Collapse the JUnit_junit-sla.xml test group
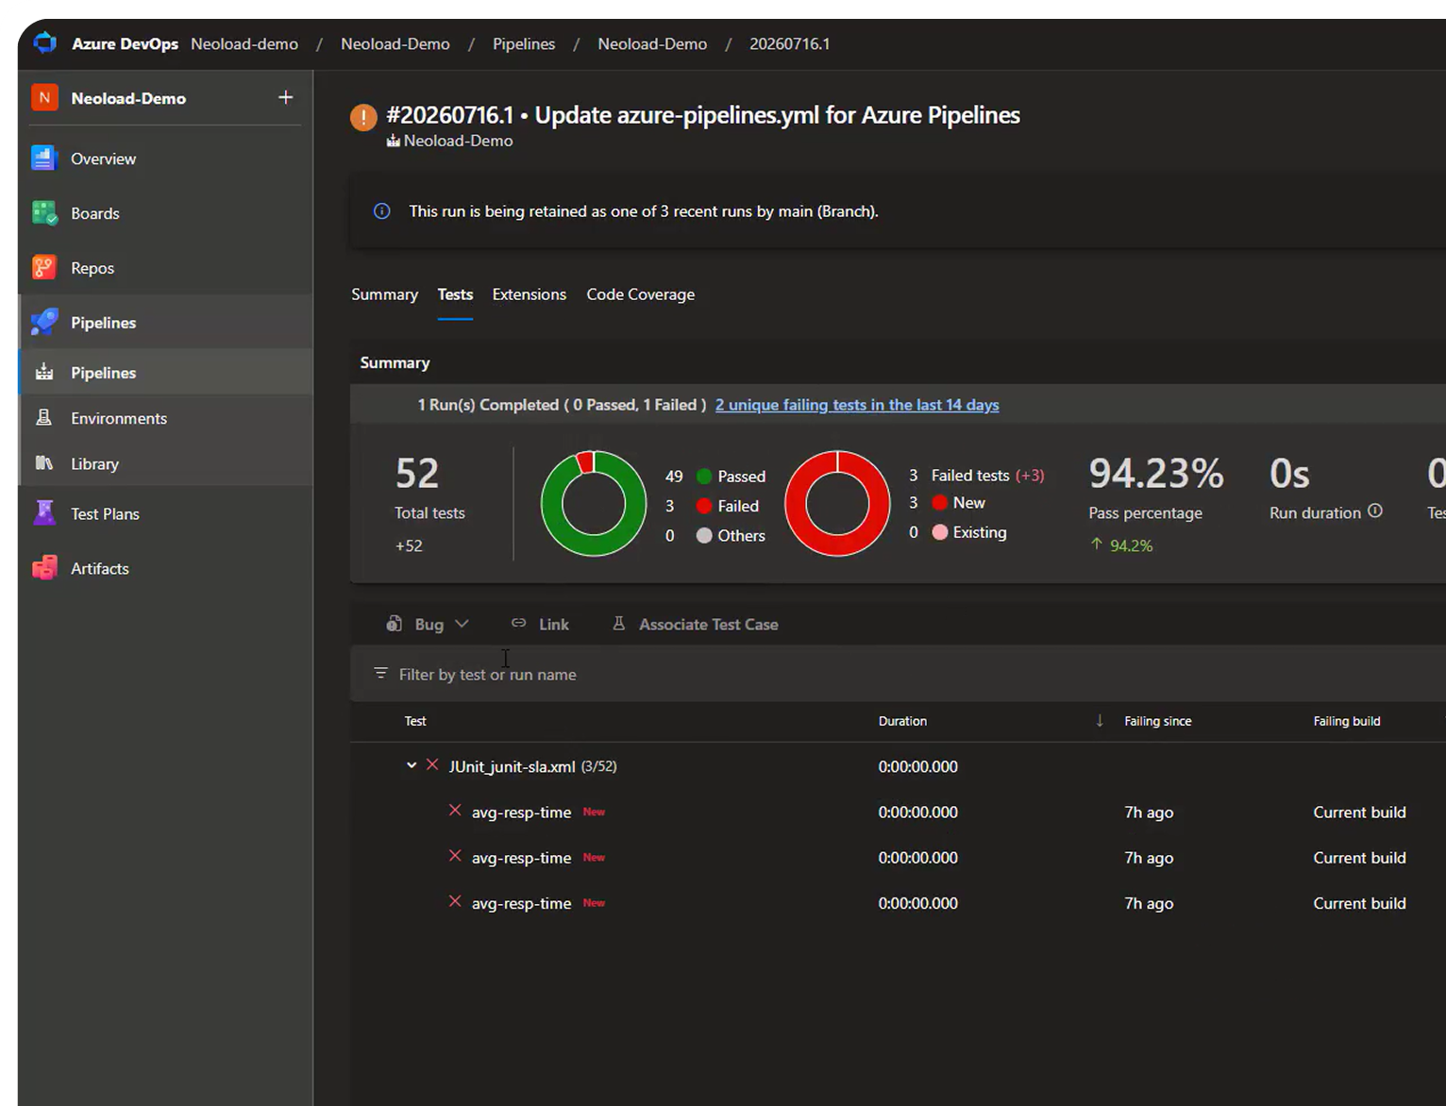This screenshot has height=1106, width=1446. (412, 765)
